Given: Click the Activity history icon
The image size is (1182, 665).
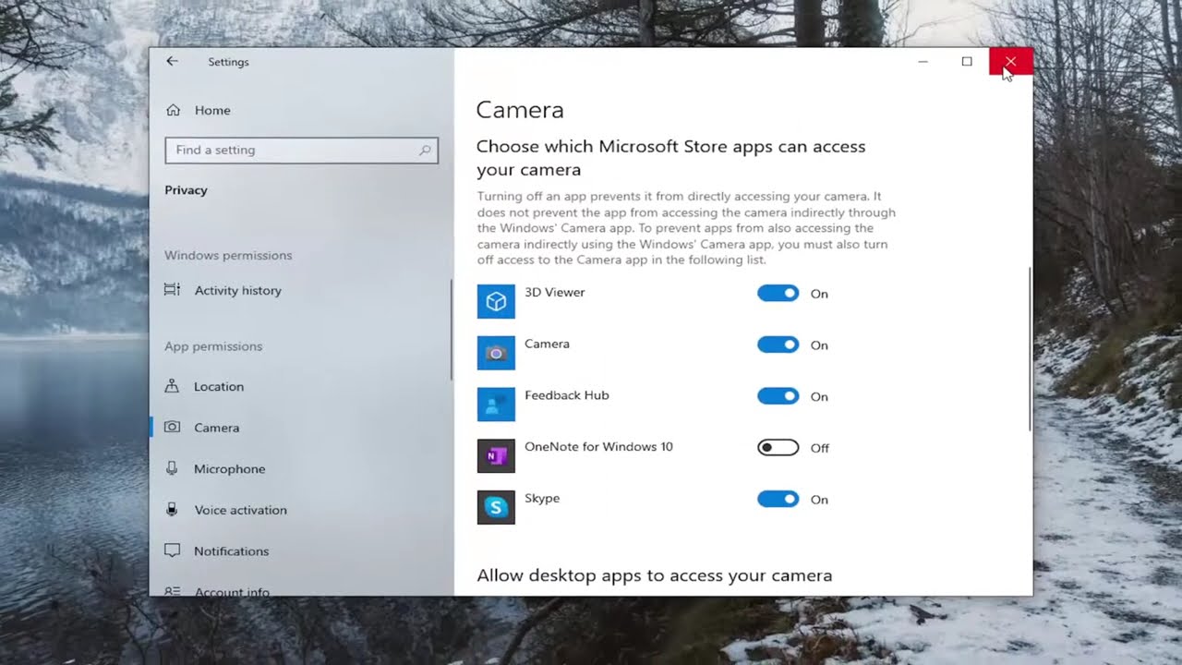Looking at the screenshot, I should [172, 290].
